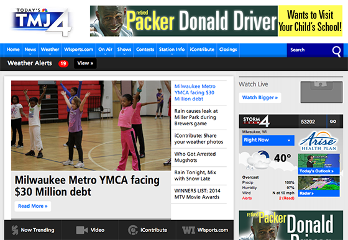The height and width of the screenshot is (240, 348).
Task: Click into the Search field
Action: 309,50
